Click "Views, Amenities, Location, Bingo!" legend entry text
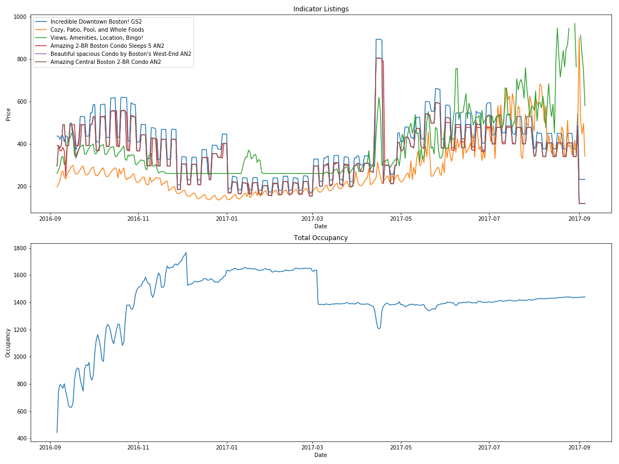This screenshot has height=464, width=619. click(x=97, y=38)
